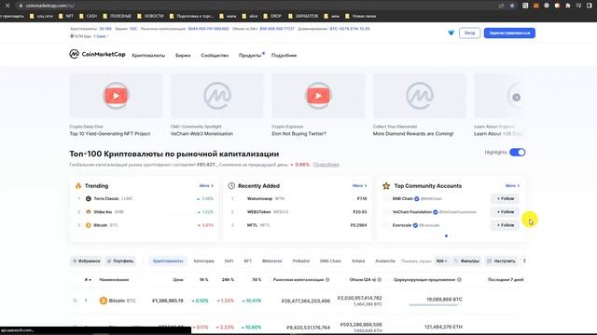Screen dimensions: 597x335
Task: Open the Подробнее link under the heading
Action: [x=326, y=165]
